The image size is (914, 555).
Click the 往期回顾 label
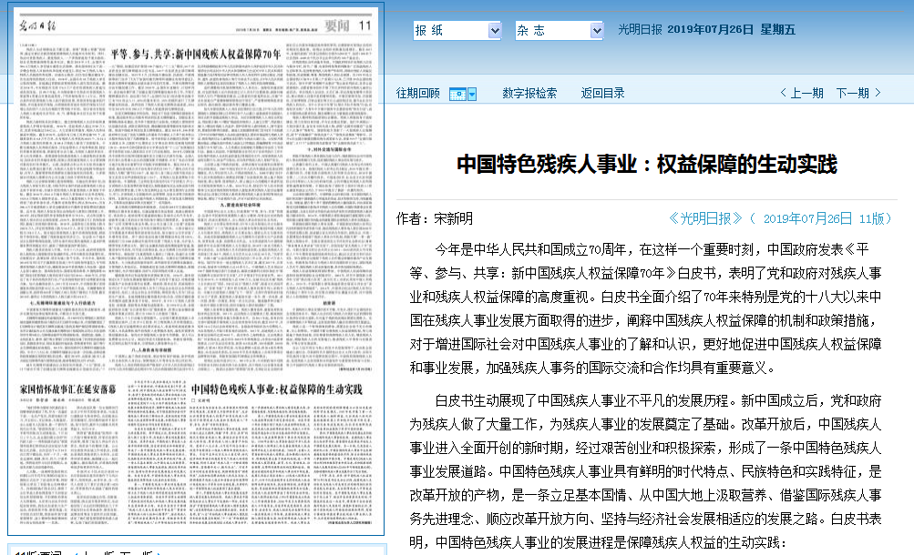pos(417,93)
